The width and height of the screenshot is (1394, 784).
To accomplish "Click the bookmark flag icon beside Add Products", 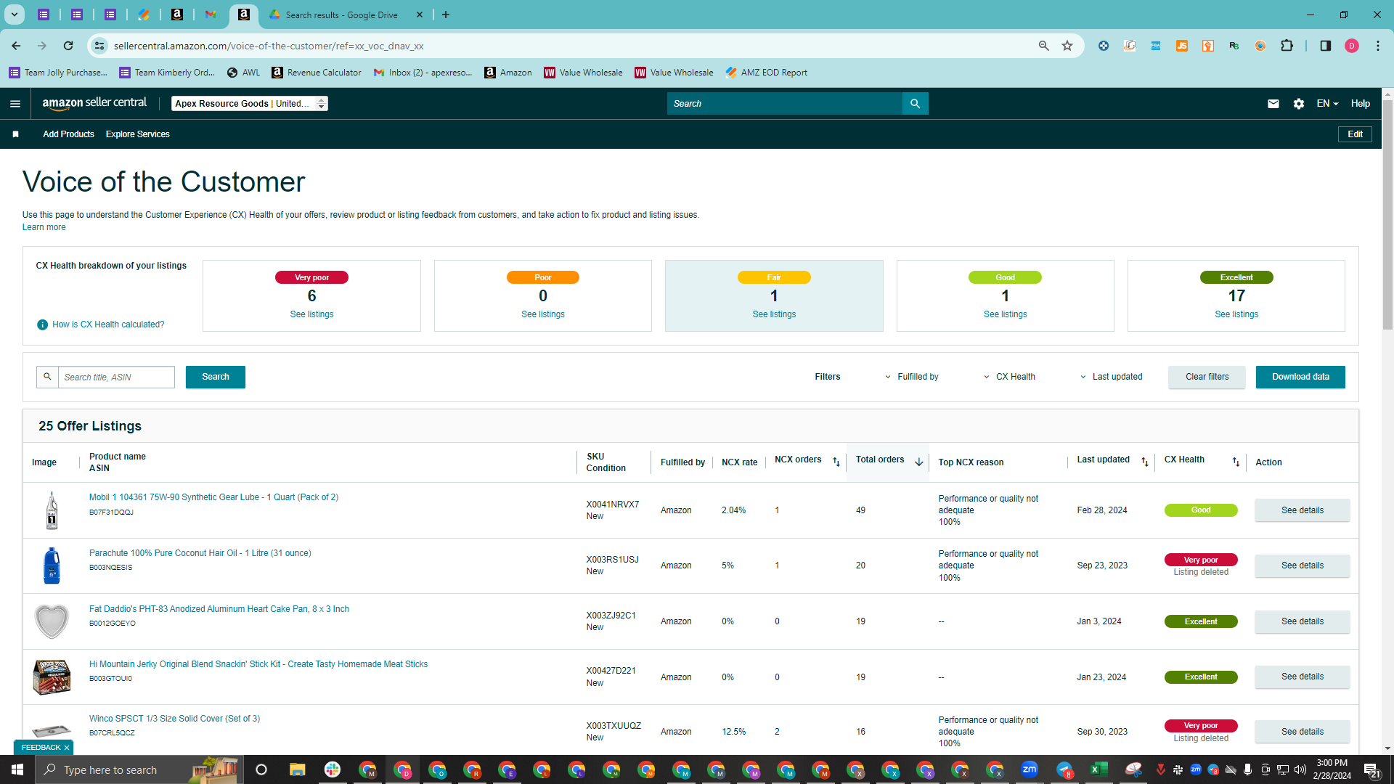I will 15,134.
